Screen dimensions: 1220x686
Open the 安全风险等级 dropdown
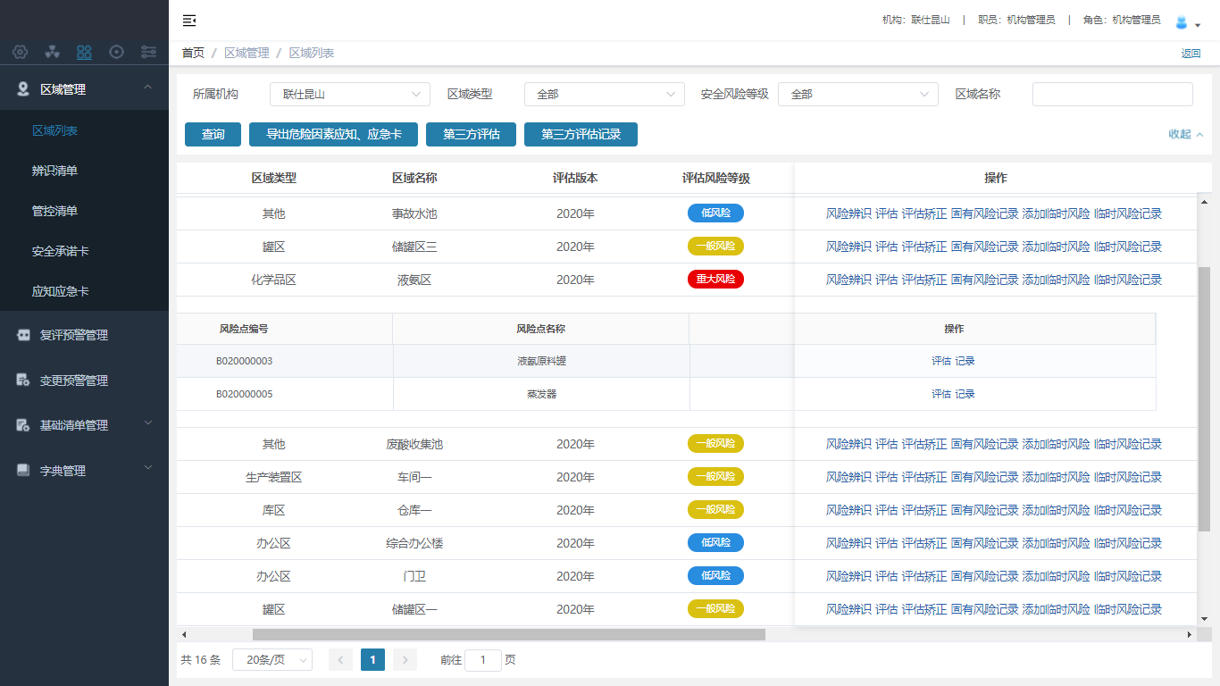pyautogui.click(x=857, y=94)
